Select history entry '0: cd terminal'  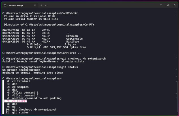pos(19,81)
